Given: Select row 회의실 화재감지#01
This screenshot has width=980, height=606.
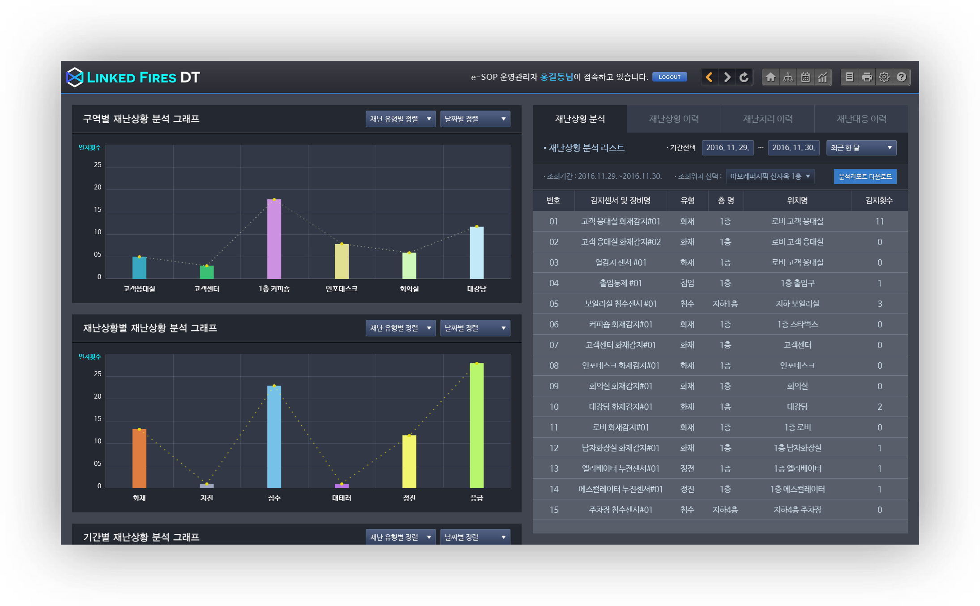Looking at the screenshot, I should (x=720, y=386).
